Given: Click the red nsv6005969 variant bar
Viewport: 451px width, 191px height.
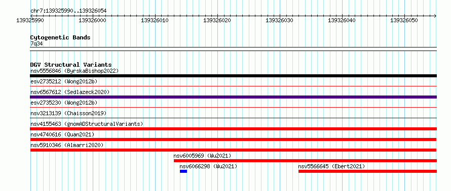Looking at the screenshot, I should pyautogui.click(x=305, y=161).
